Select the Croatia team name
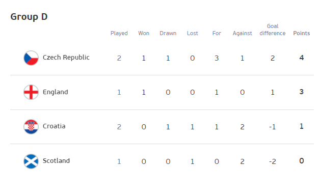The height and width of the screenshot is (193, 321). 54,126
